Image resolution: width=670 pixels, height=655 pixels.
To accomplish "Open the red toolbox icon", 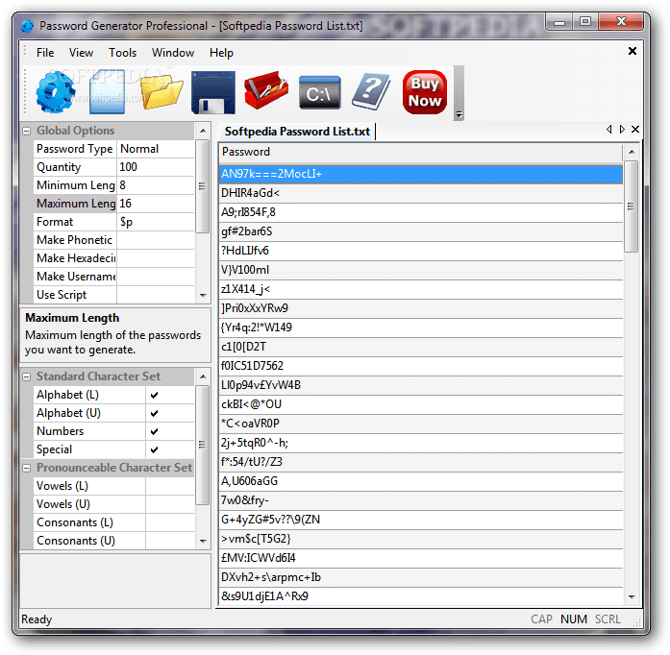I will coord(265,92).
